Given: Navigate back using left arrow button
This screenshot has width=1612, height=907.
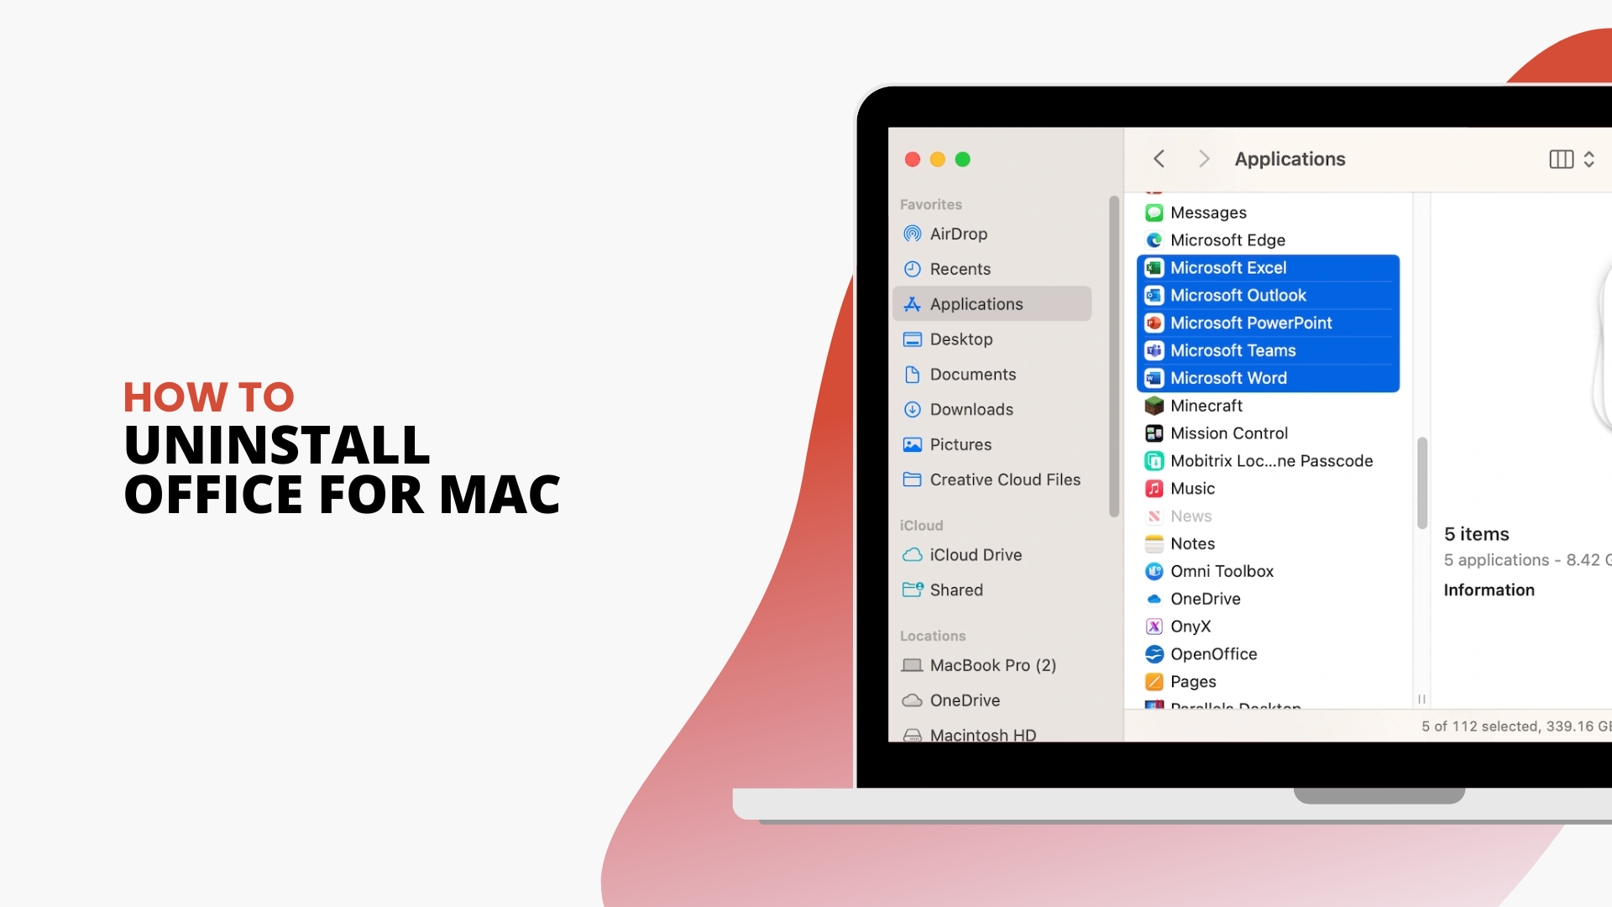Looking at the screenshot, I should [1160, 159].
